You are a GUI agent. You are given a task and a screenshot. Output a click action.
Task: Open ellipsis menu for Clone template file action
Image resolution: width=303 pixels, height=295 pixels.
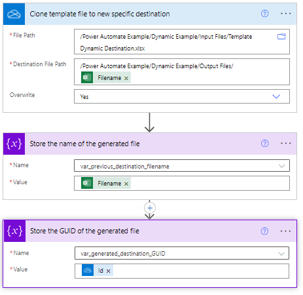[x=285, y=14]
